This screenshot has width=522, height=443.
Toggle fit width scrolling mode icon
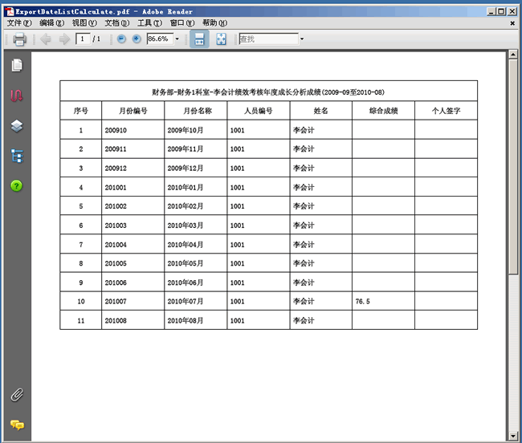coord(199,39)
